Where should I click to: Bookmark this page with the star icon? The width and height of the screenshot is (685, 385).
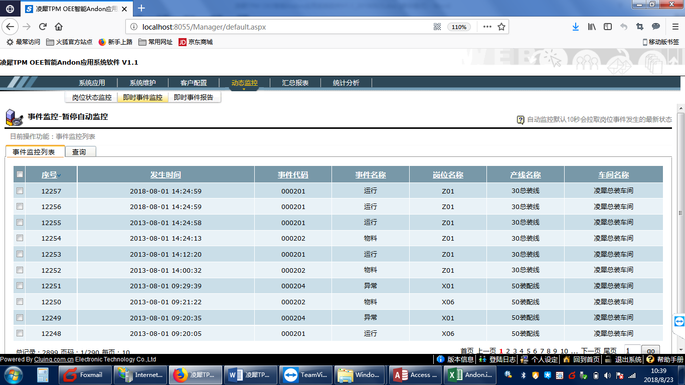click(501, 27)
